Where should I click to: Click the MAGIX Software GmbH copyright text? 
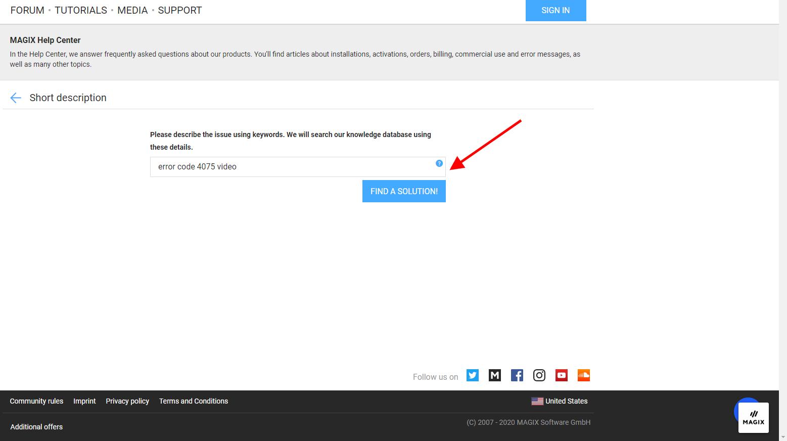(x=528, y=422)
